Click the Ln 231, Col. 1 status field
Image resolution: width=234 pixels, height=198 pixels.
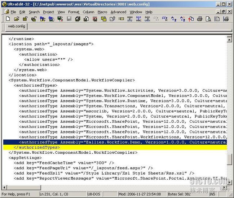point(63,194)
